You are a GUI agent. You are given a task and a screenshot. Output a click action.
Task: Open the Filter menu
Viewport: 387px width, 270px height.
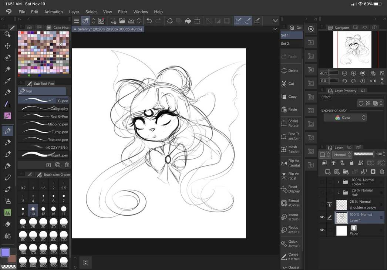tap(122, 12)
